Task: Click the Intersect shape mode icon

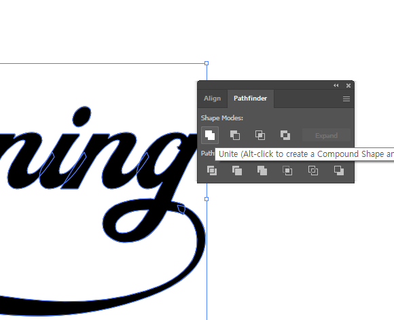Action: 260,135
